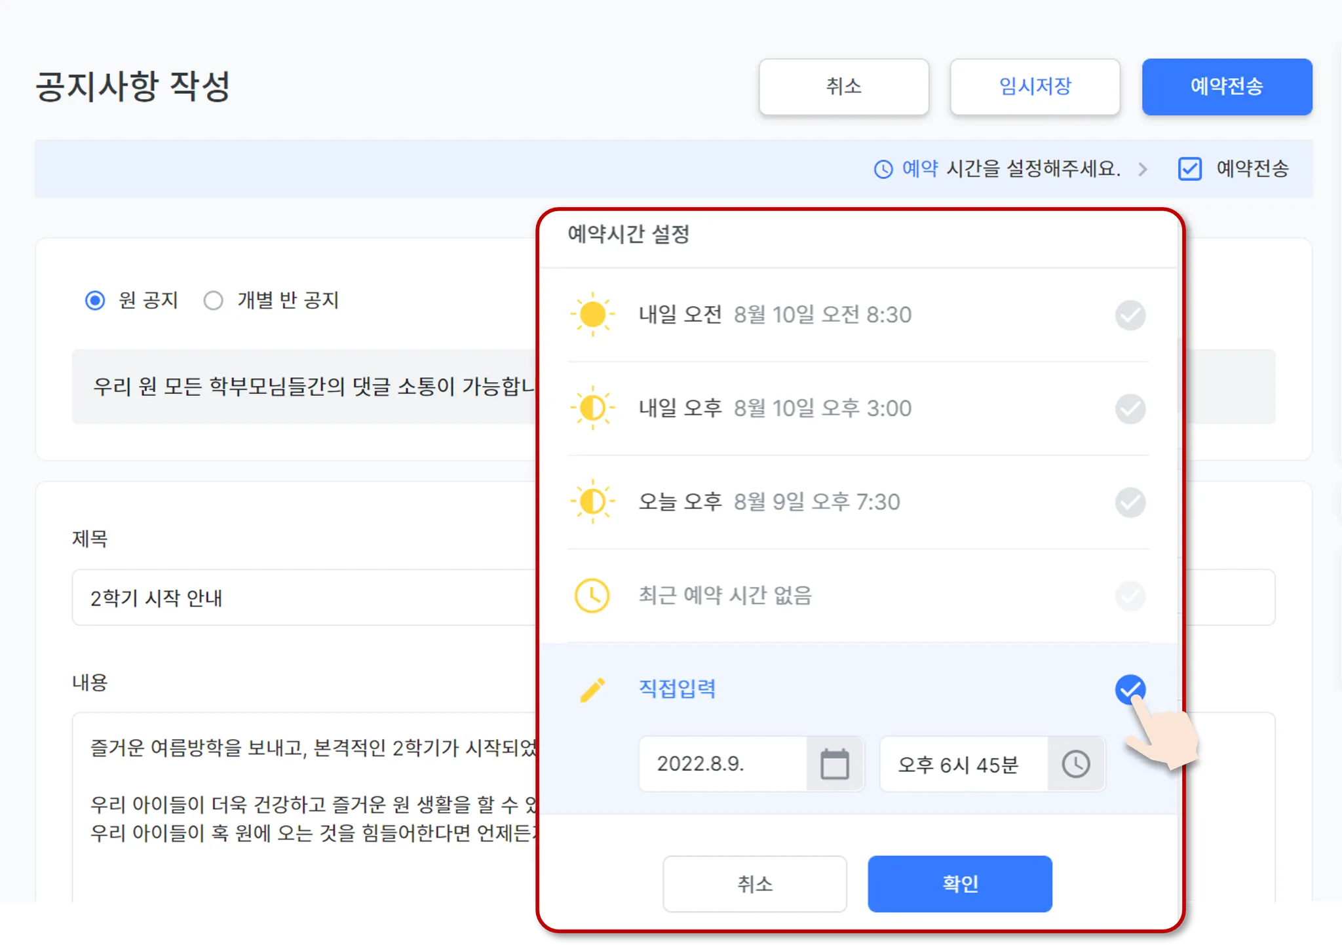Open the calendar date picker icon
Image resolution: width=1342 pixels, height=945 pixels.
click(x=834, y=764)
